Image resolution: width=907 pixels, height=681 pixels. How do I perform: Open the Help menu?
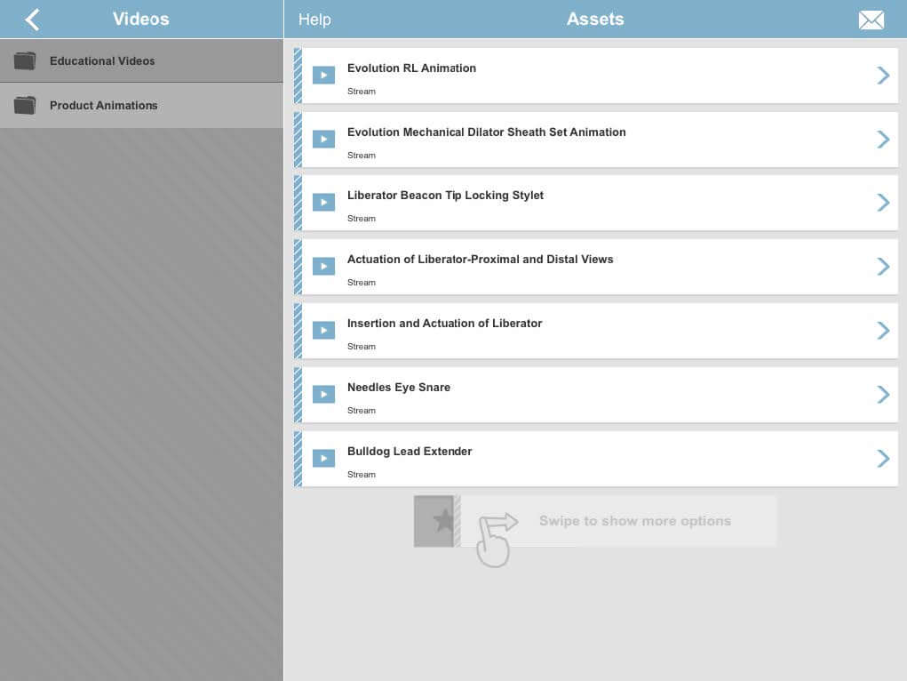314,20
